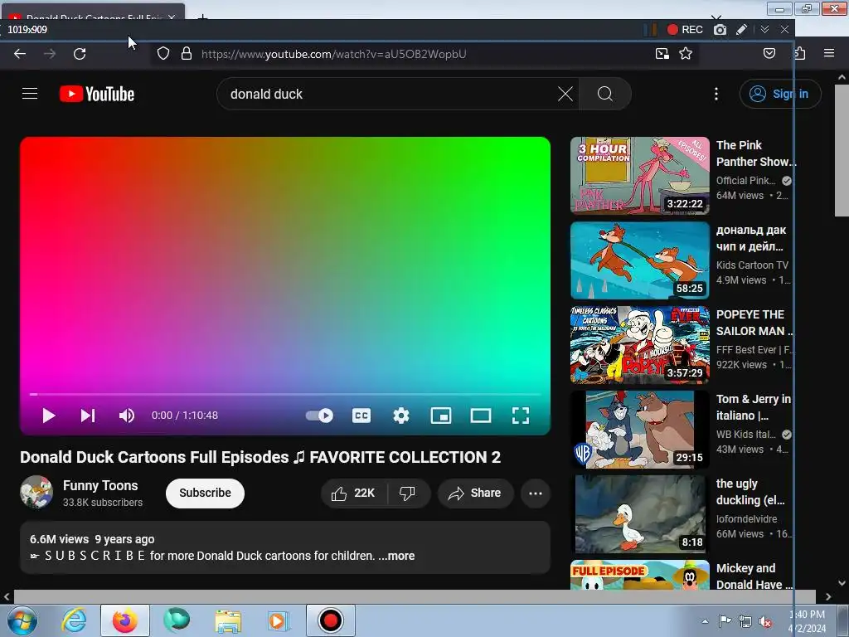Clear the search box with the X

565,94
